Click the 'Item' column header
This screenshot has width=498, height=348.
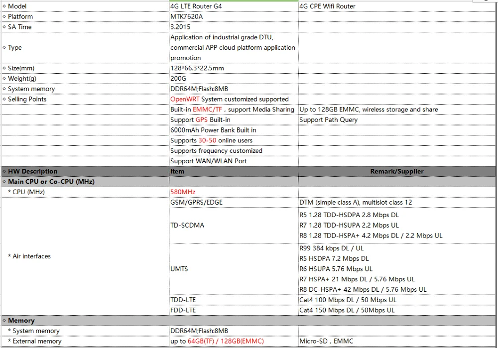point(234,171)
